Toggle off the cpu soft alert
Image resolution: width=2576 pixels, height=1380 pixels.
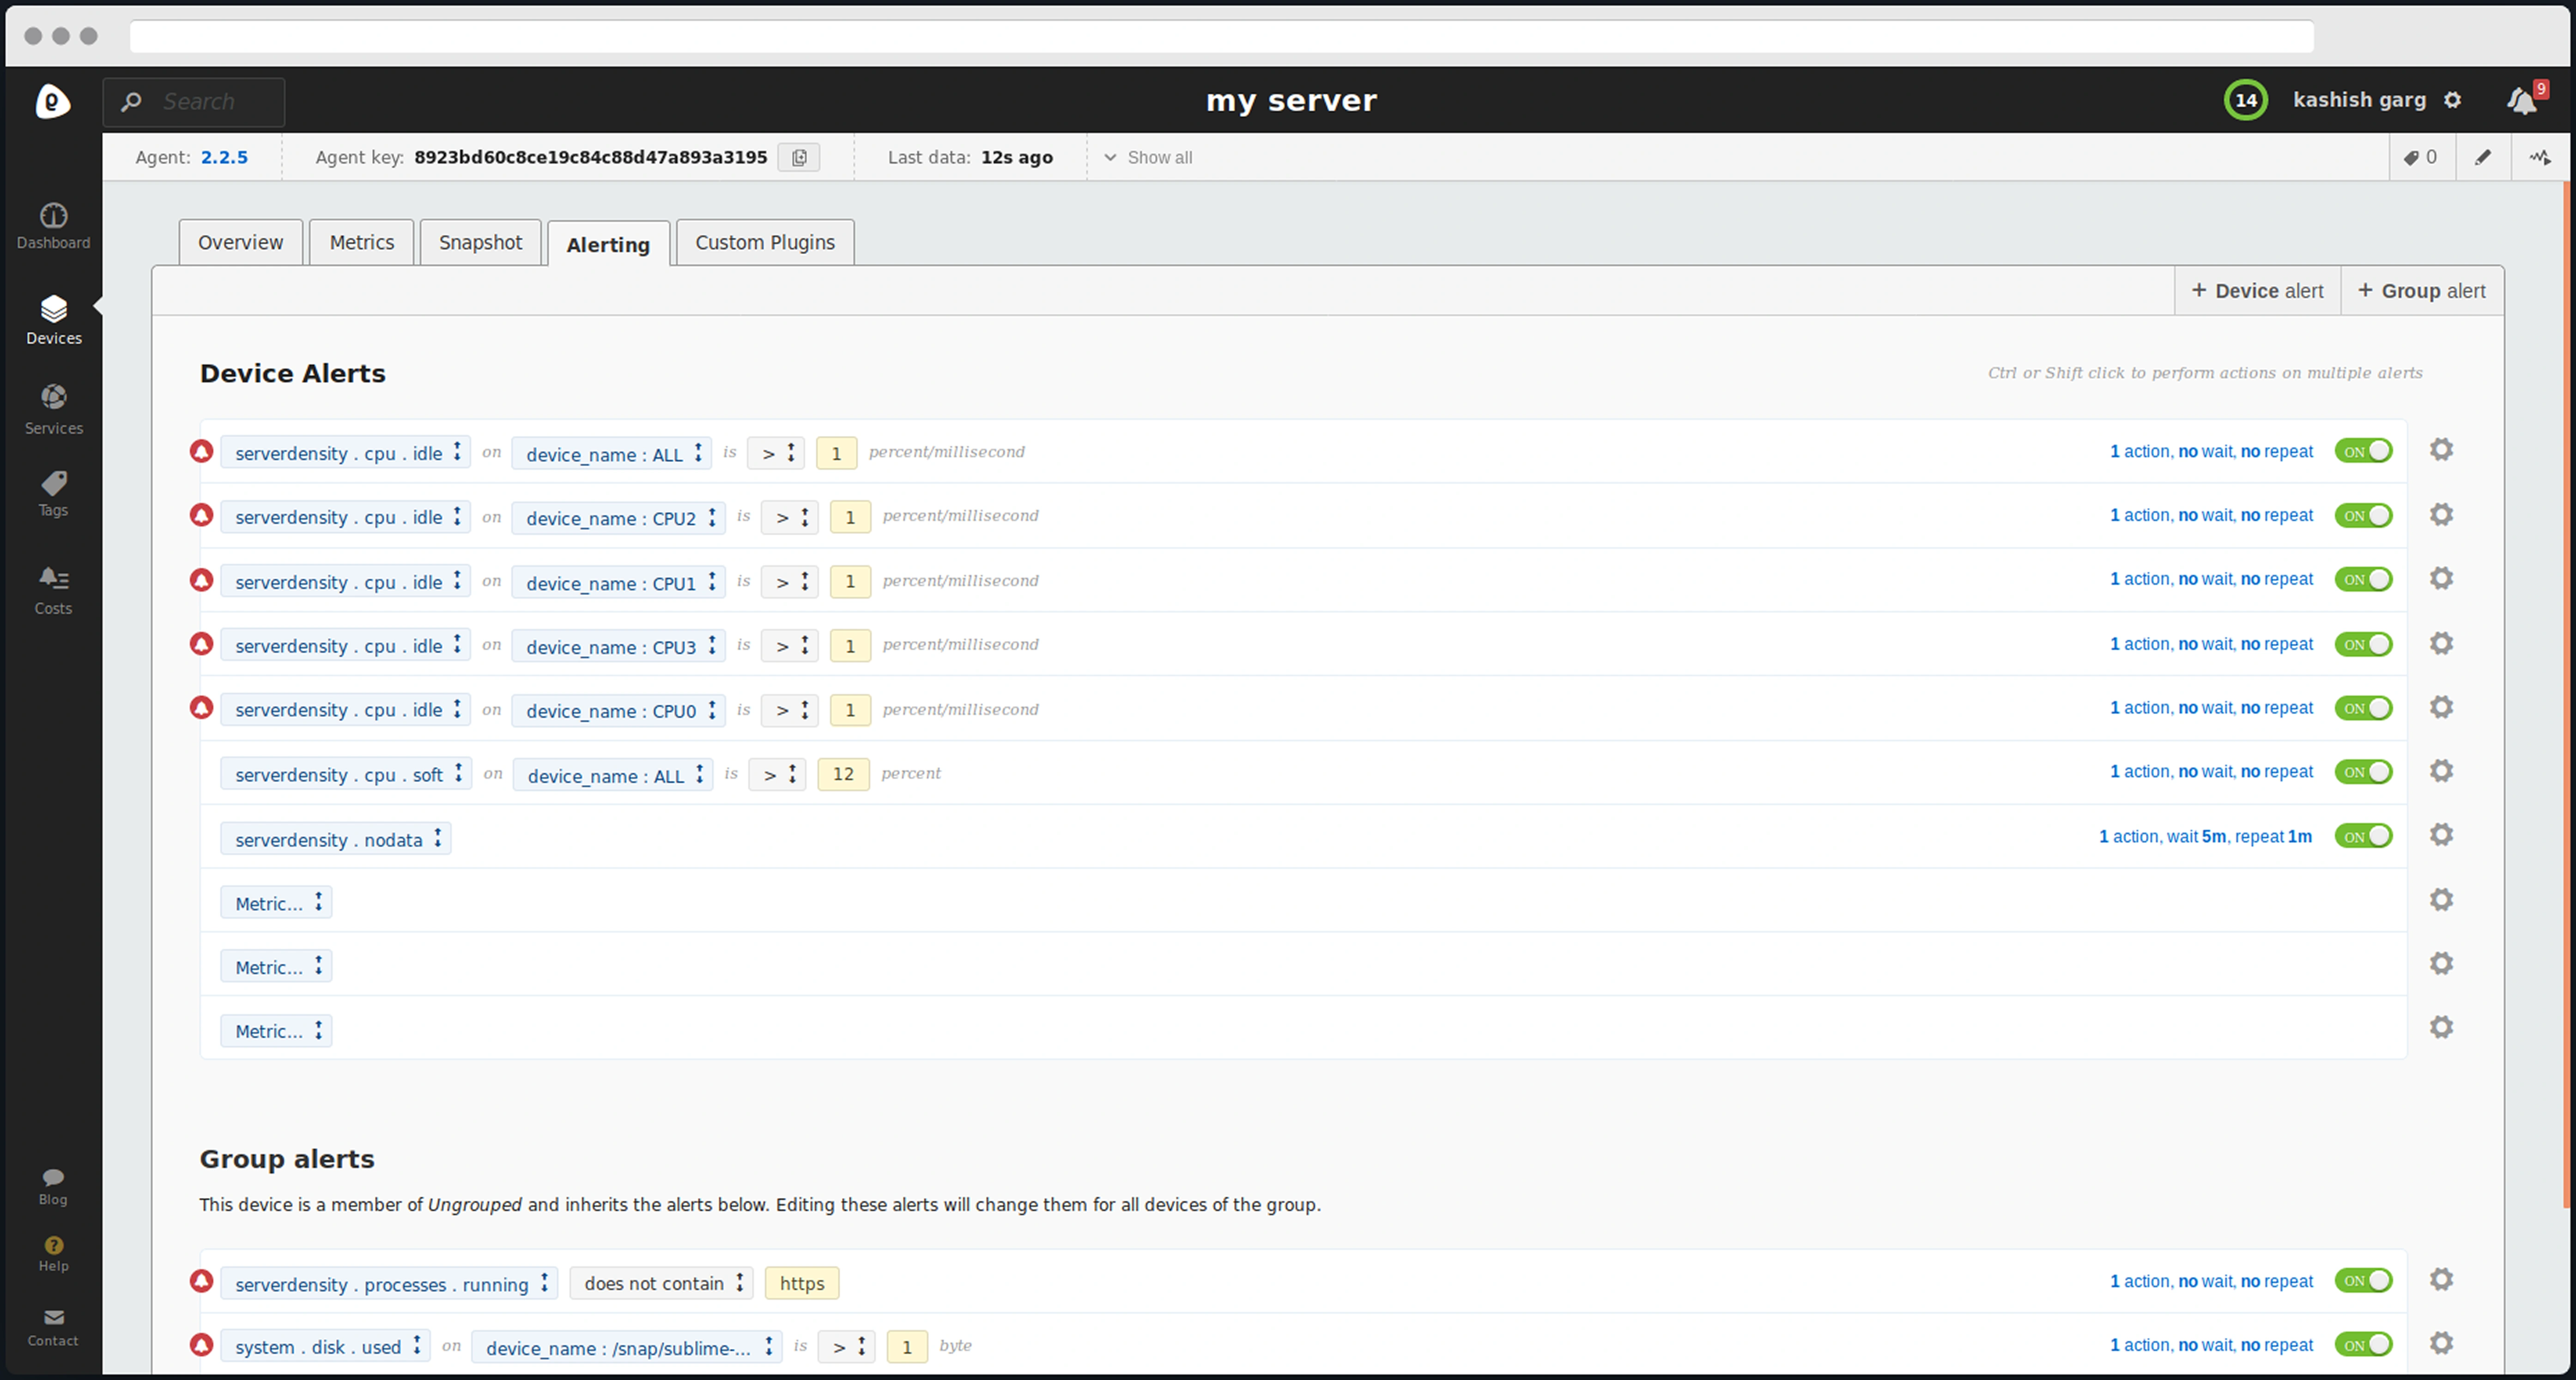(2363, 772)
